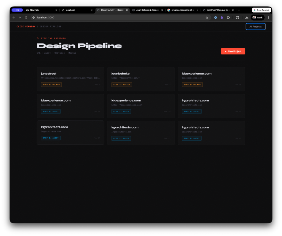Click the 1Password extension icon
The width and height of the screenshot is (282, 236).
point(215,18)
